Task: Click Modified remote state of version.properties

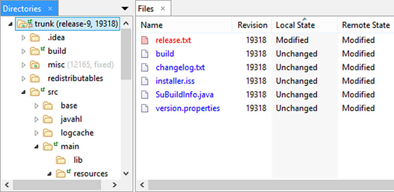Action: (x=358, y=108)
